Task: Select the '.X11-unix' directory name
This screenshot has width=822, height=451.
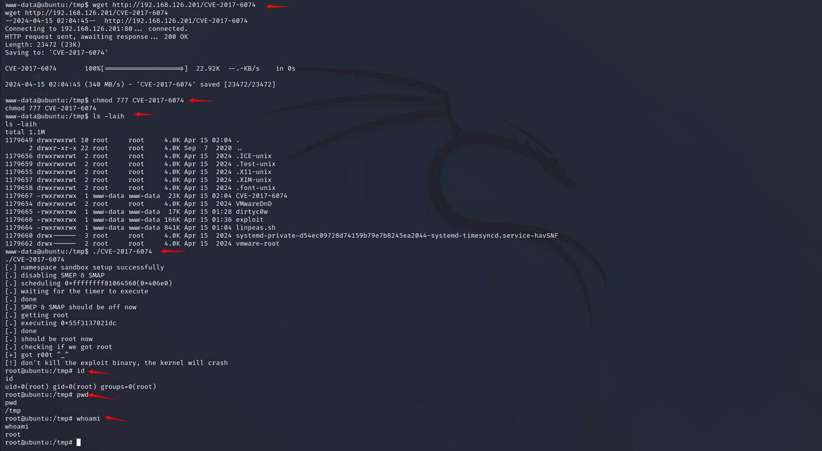Action: [254, 172]
